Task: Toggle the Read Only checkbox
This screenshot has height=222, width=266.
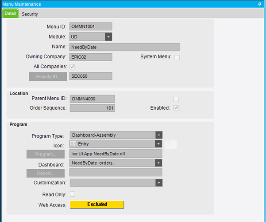Action: (x=73, y=194)
